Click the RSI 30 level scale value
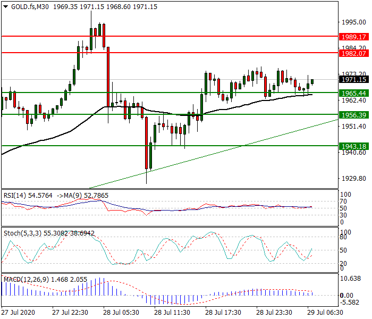 coord(343,215)
